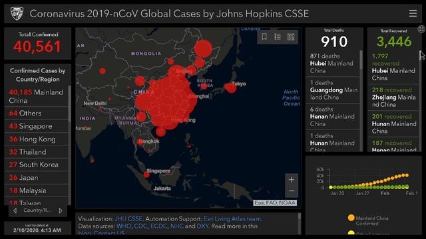Select the 26 Japan row
This screenshot has width=426, height=239.
point(36,177)
